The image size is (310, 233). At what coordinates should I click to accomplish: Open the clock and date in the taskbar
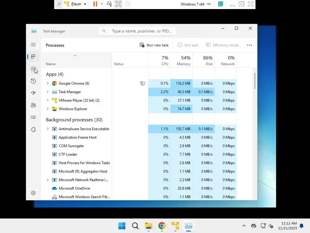288,226
